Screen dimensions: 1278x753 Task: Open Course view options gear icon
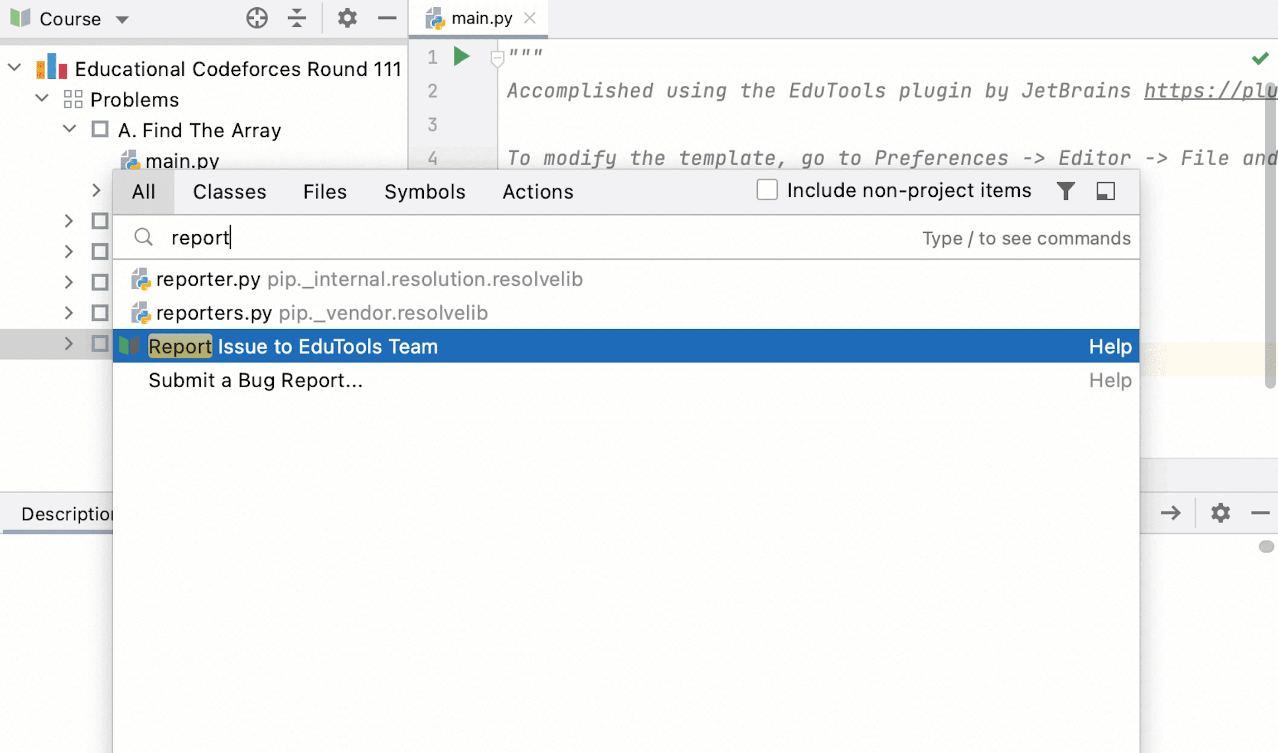[x=347, y=18]
